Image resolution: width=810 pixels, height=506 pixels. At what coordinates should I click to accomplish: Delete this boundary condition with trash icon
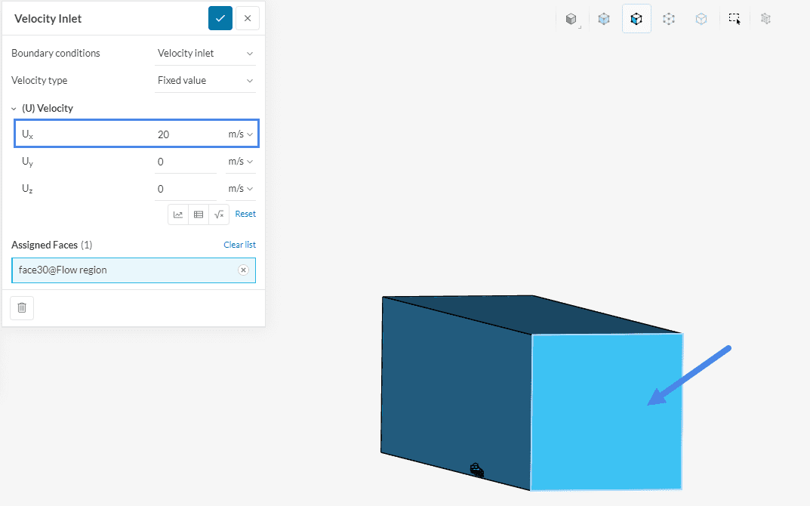tap(22, 307)
